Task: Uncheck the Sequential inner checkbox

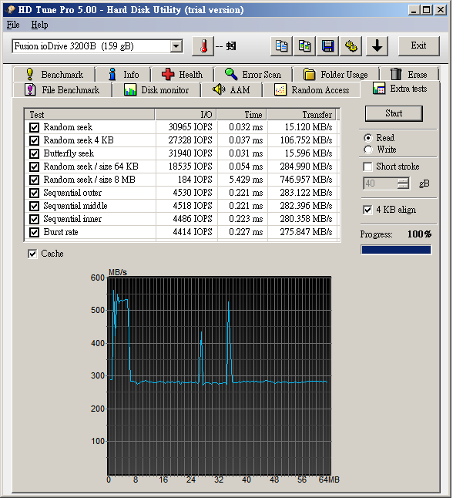Action: point(34,219)
